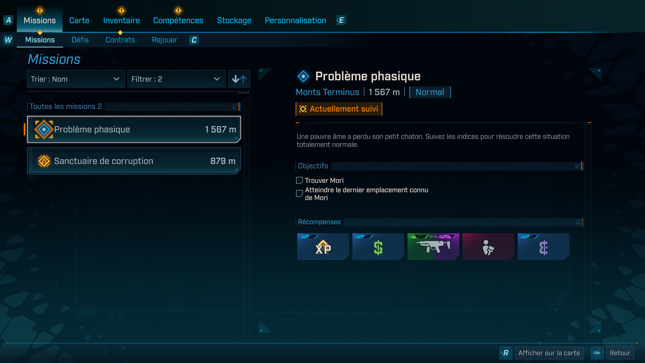Click the Sanctuaire de corruption mission icon

point(44,161)
